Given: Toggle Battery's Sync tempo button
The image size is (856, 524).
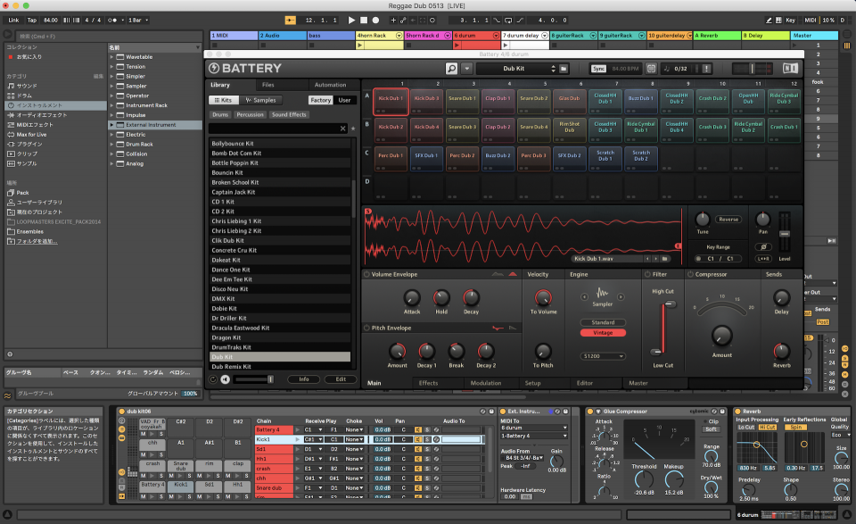Looking at the screenshot, I should click(x=598, y=69).
